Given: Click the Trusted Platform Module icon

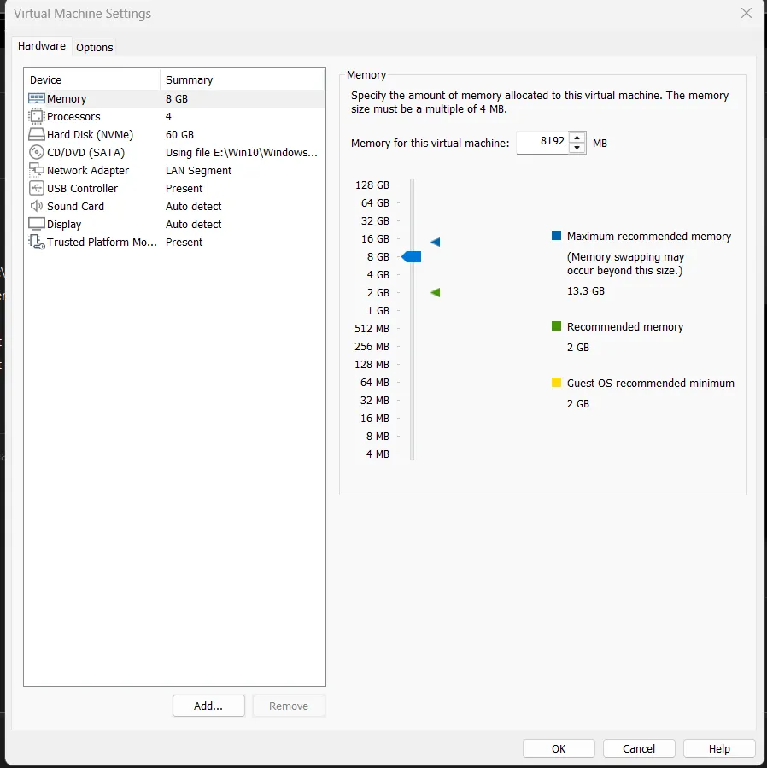Looking at the screenshot, I should point(36,242).
